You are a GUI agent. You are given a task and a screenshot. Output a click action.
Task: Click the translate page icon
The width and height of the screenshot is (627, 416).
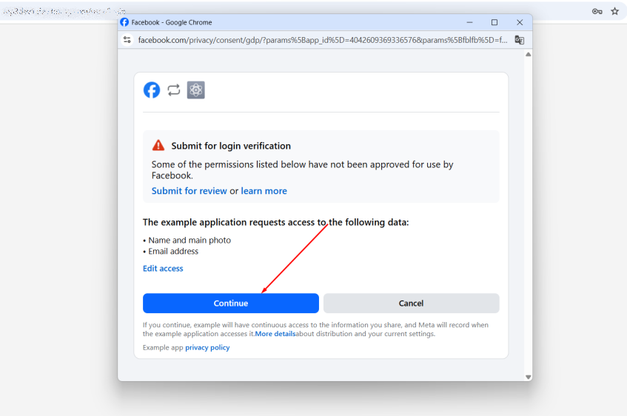520,39
